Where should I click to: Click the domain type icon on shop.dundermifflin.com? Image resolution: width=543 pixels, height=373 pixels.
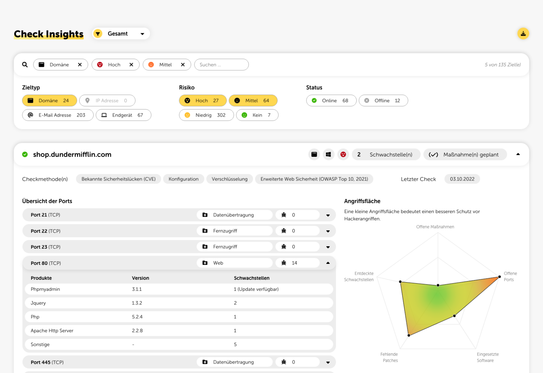(314, 154)
